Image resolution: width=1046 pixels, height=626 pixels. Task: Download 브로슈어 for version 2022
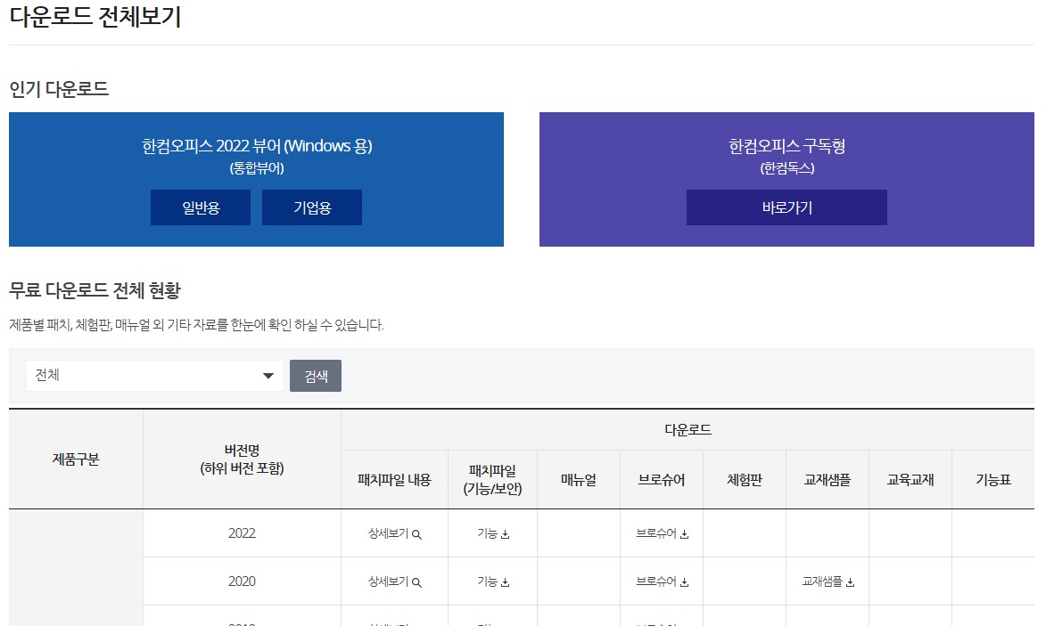pos(662,533)
